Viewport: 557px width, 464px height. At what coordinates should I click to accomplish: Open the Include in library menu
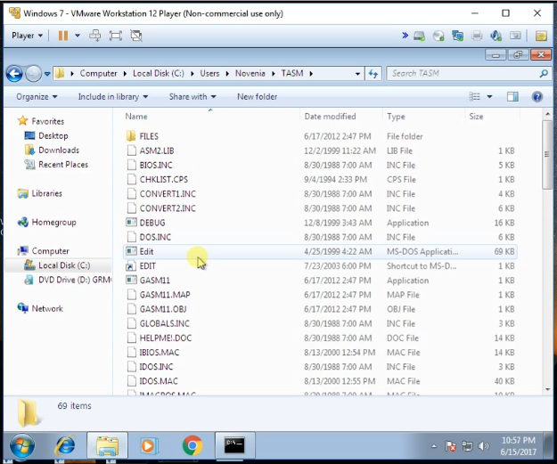(x=113, y=96)
